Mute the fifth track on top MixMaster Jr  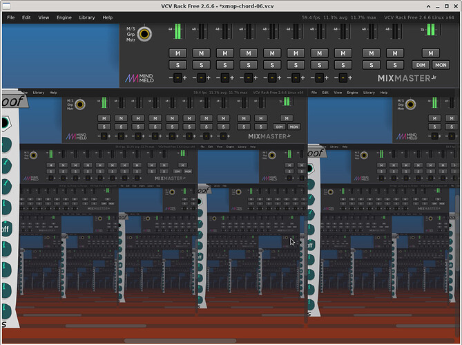pyautogui.click(x=272, y=53)
